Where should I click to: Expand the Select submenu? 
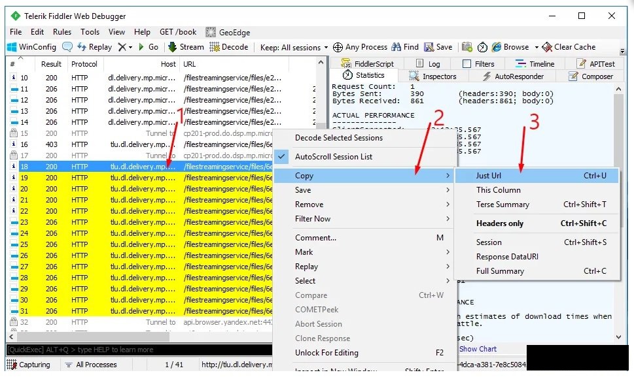click(365, 281)
